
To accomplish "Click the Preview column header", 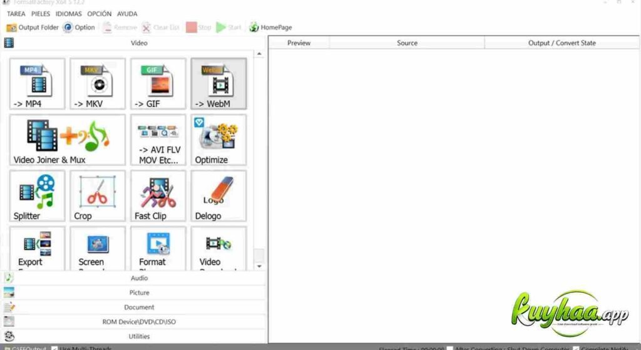I will 299,43.
